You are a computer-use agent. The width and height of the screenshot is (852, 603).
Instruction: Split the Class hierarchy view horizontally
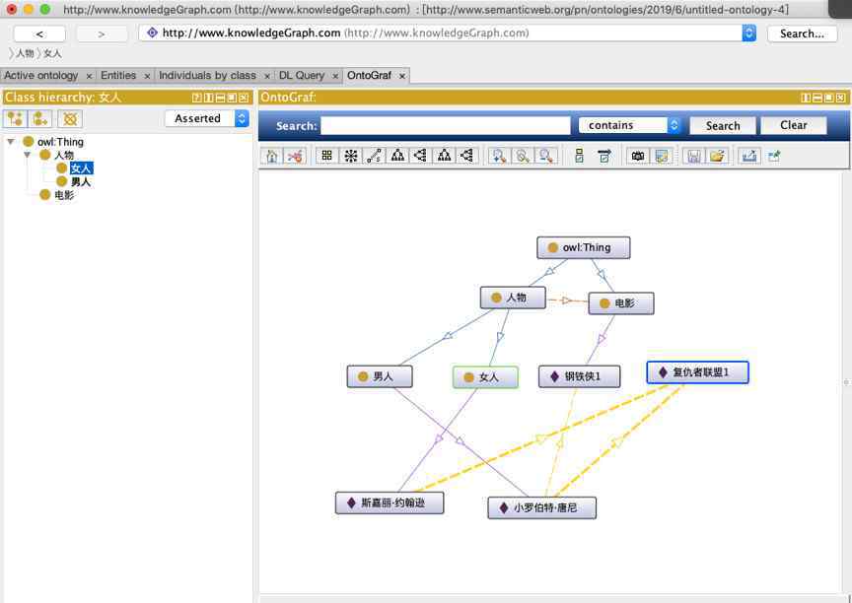point(220,98)
